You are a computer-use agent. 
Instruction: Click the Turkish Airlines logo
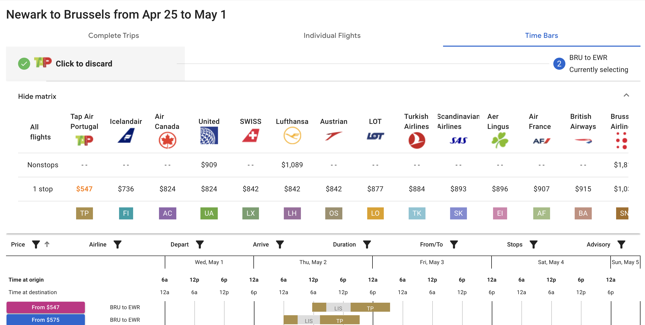pyautogui.click(x=417, y=140)
